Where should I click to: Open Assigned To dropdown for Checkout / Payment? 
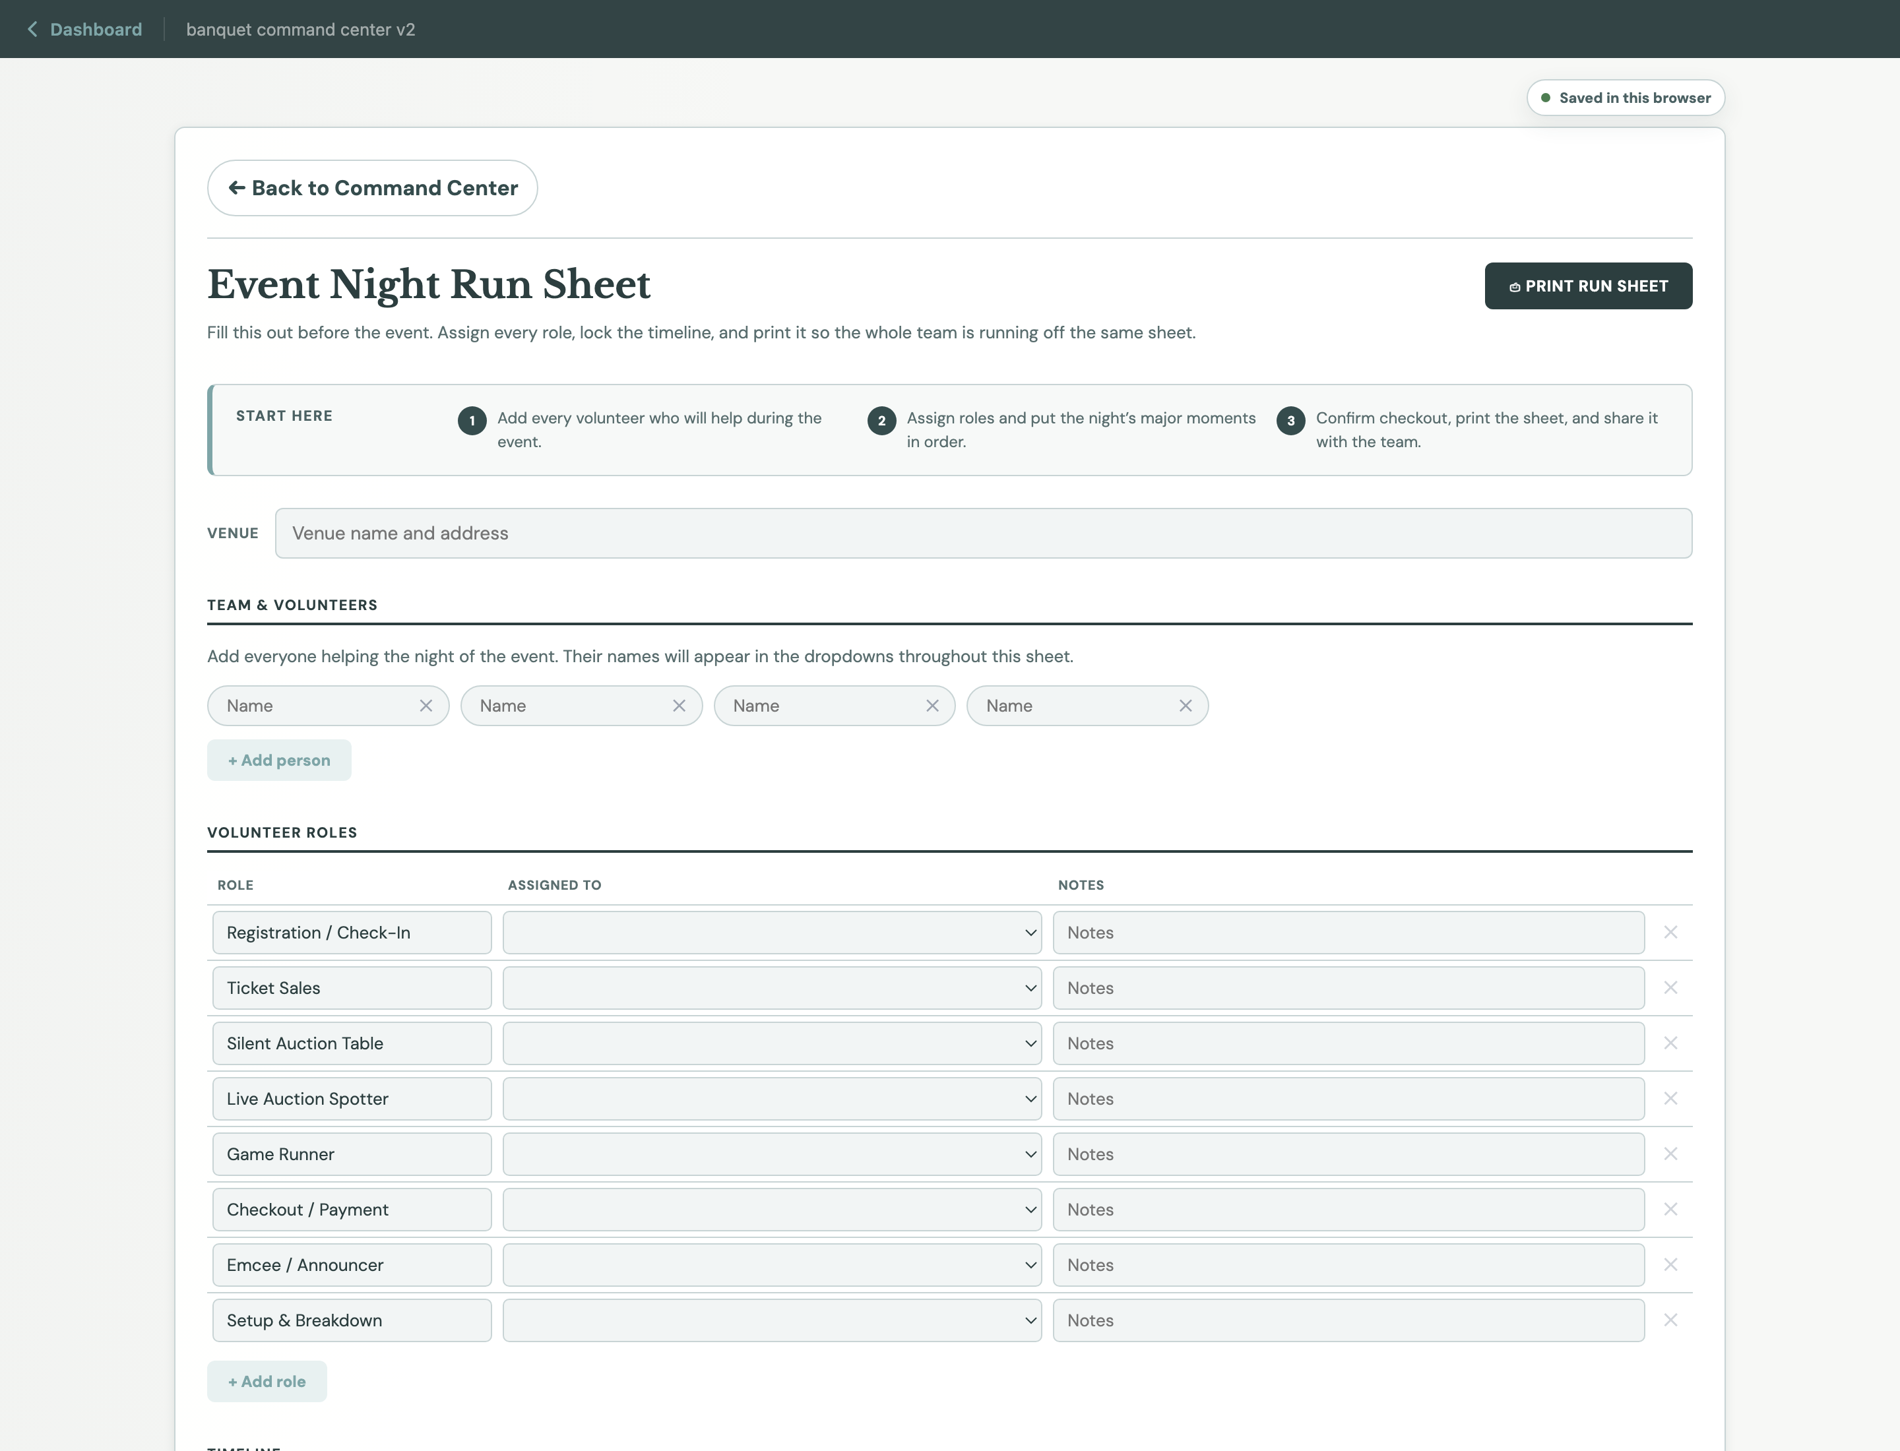[x=772, y=1209]
